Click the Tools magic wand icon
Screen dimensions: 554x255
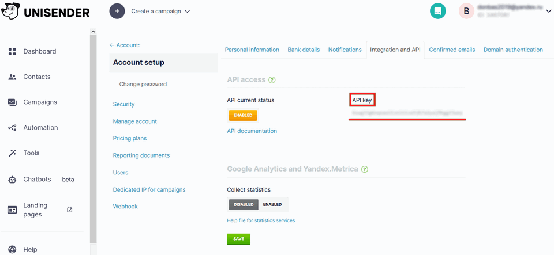tap(12, 153)
